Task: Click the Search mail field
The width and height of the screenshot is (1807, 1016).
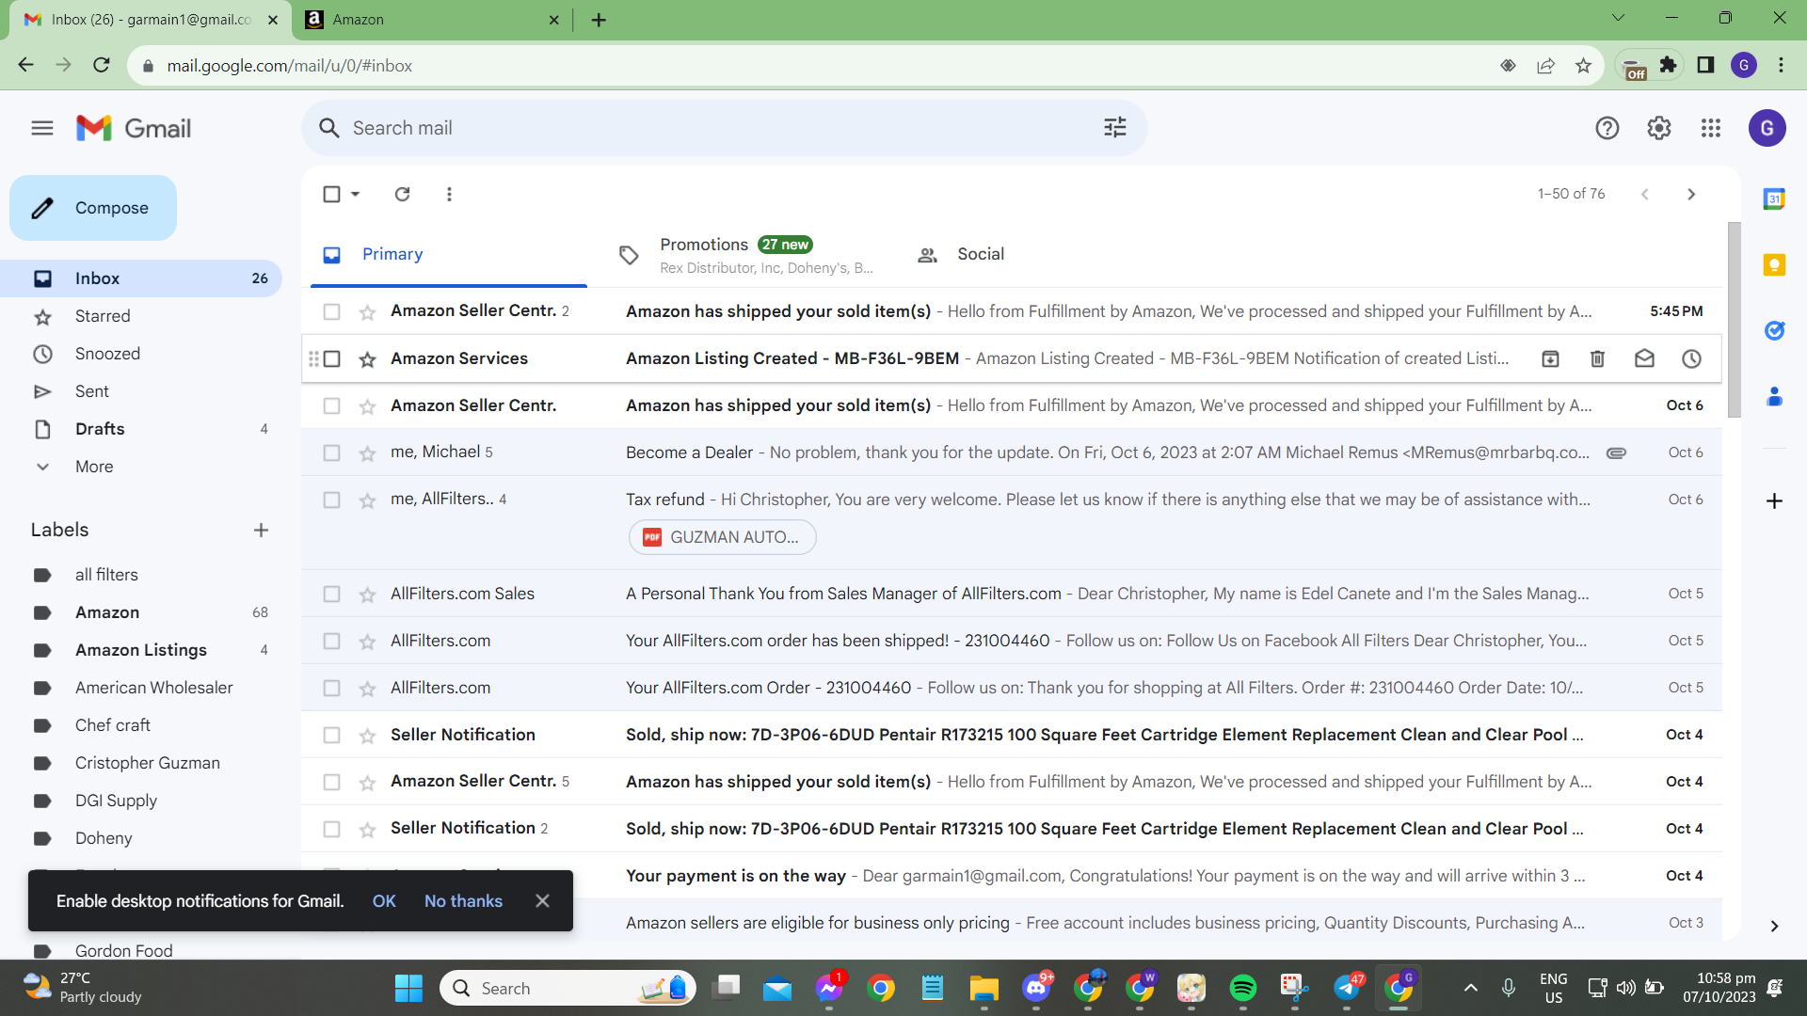Action: pyautogui.click(x=725, y=128)
